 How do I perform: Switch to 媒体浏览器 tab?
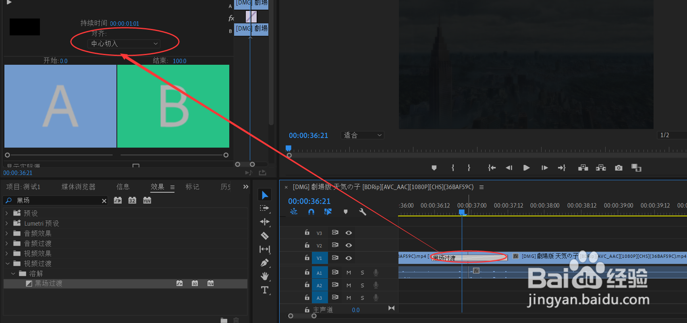click(x=79, y=187)
